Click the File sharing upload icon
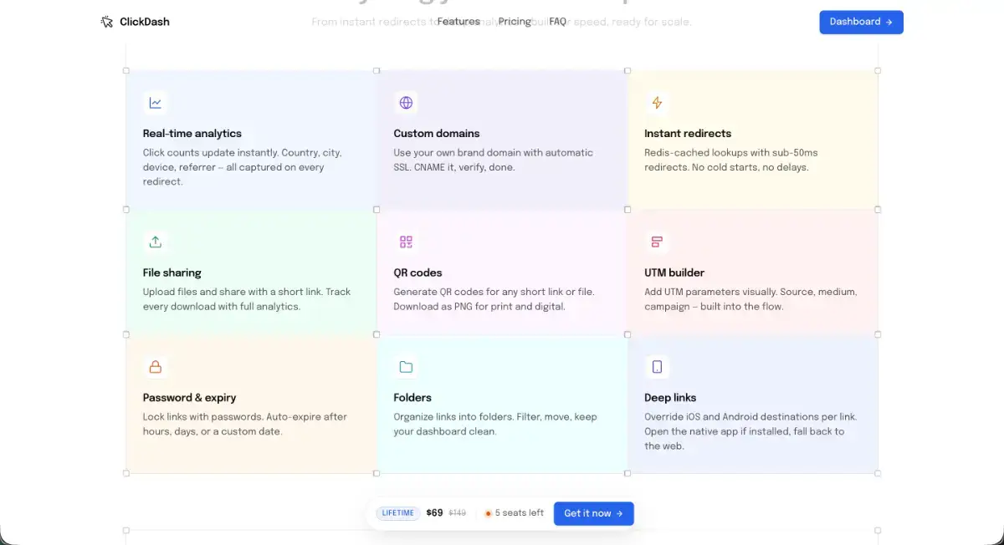Image resolution: width=1004 pixels, height=545 pixels. [x=155, y=242]
